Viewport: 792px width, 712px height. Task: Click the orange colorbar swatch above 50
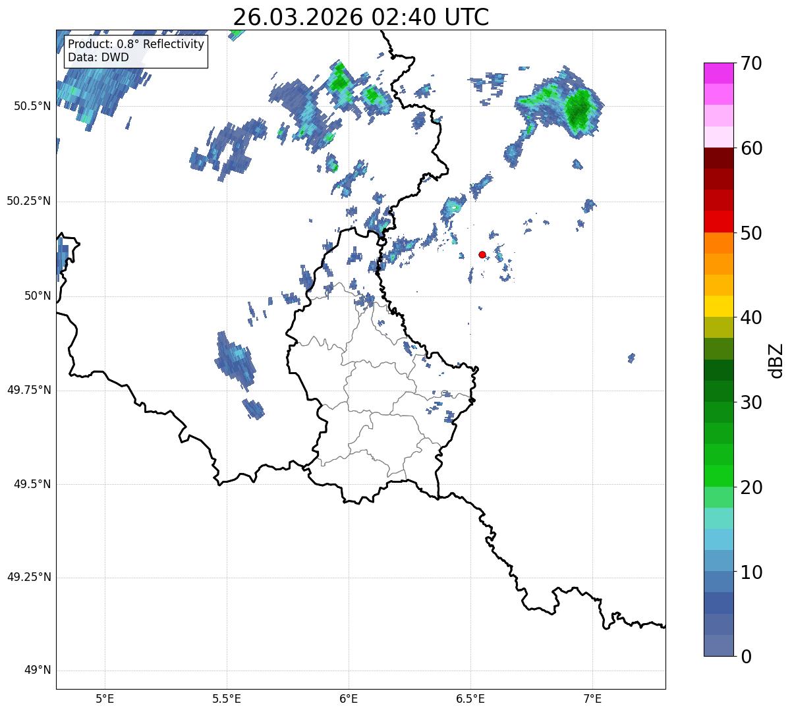tap(719, 242)
